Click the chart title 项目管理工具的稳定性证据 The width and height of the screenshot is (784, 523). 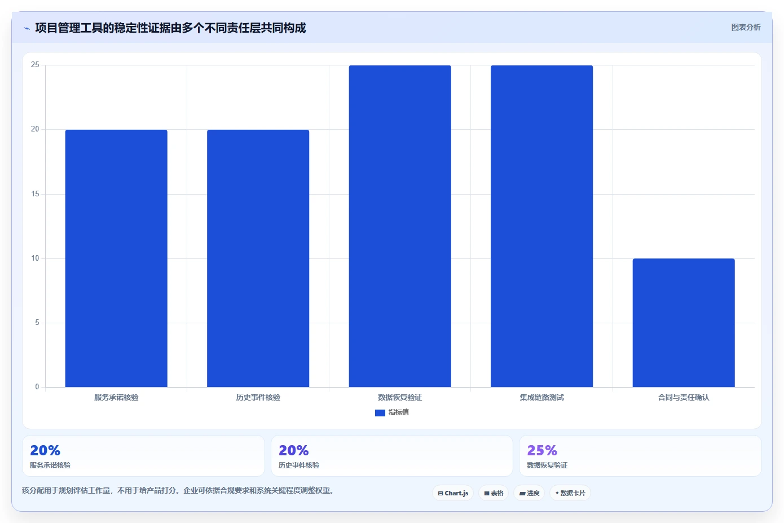click(x=170, y=28)
